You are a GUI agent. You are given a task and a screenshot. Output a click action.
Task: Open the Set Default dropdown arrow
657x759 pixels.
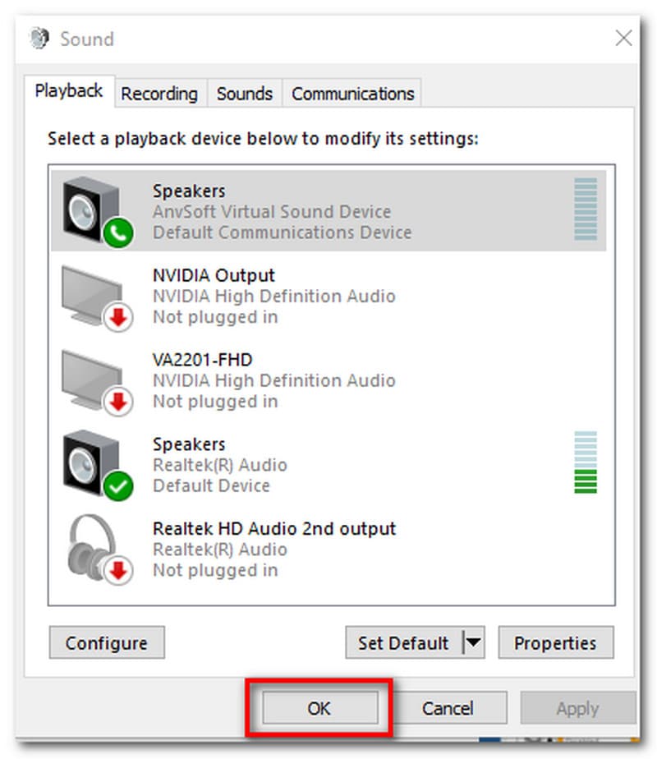[x=472, y=642]
